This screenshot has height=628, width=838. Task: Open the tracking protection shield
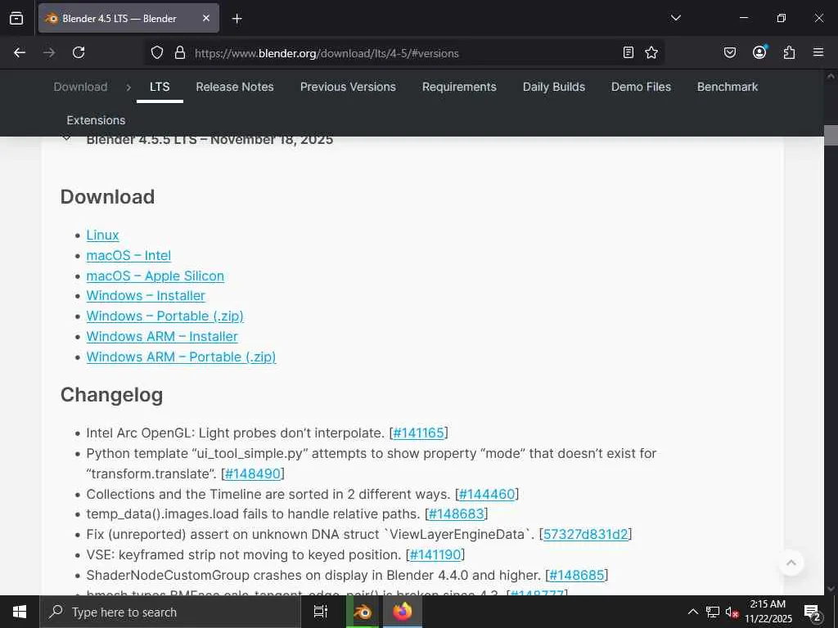click(x=156, y=53)
